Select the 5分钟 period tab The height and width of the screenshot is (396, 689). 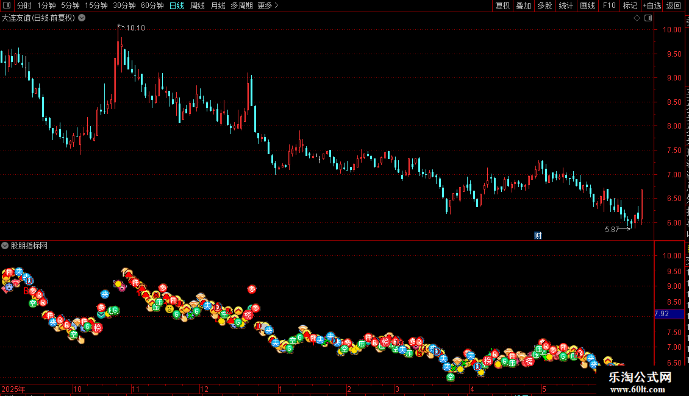pos(70,5)
